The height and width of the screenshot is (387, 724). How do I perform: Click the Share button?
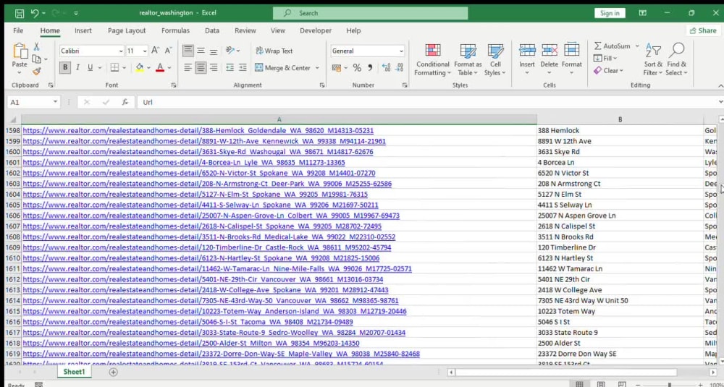702,30
